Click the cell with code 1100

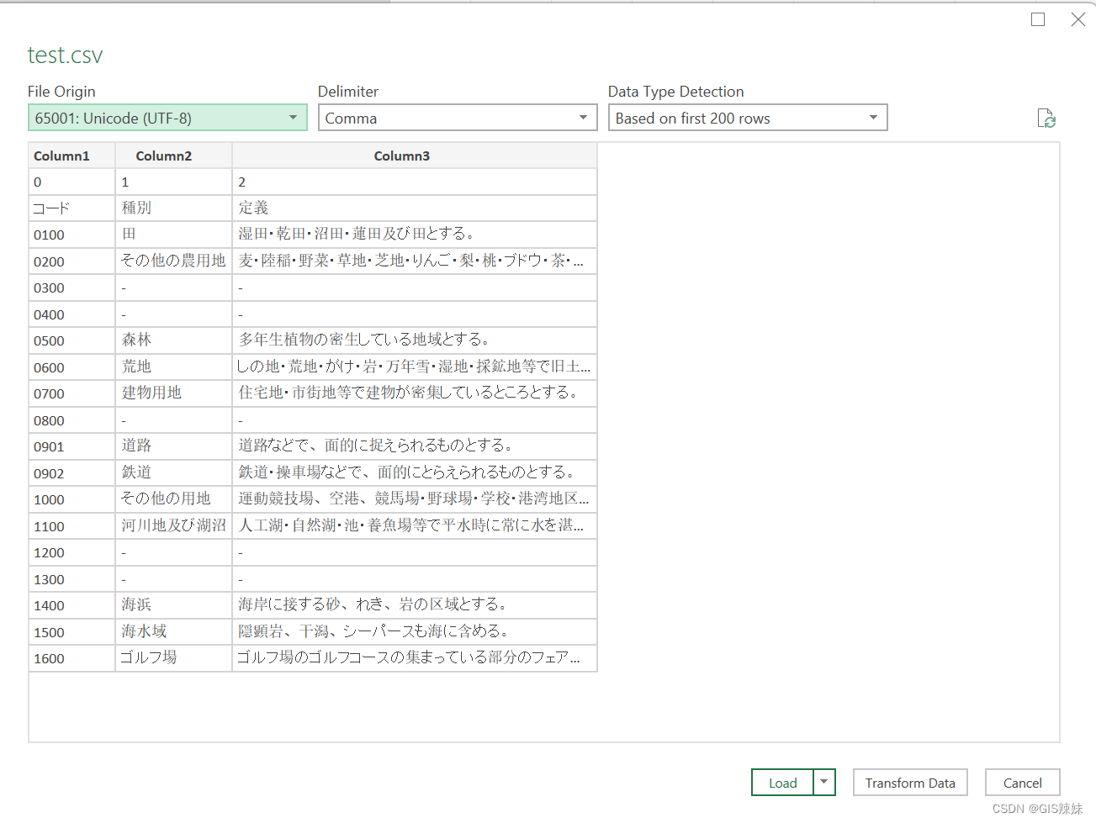pos(71,526)
